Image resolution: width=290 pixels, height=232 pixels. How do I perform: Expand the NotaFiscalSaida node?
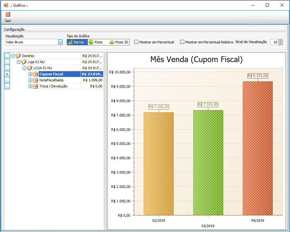click(x=30, y=80)
